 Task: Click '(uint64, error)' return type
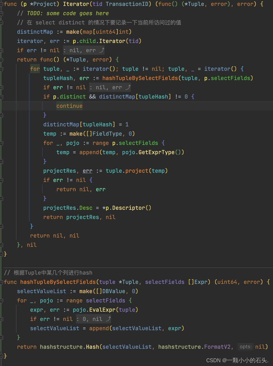tap(238, 282)
